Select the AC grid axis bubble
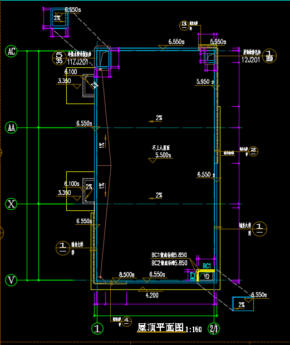Viewport: 290px width, 345px height. click(x=11, y=51)
